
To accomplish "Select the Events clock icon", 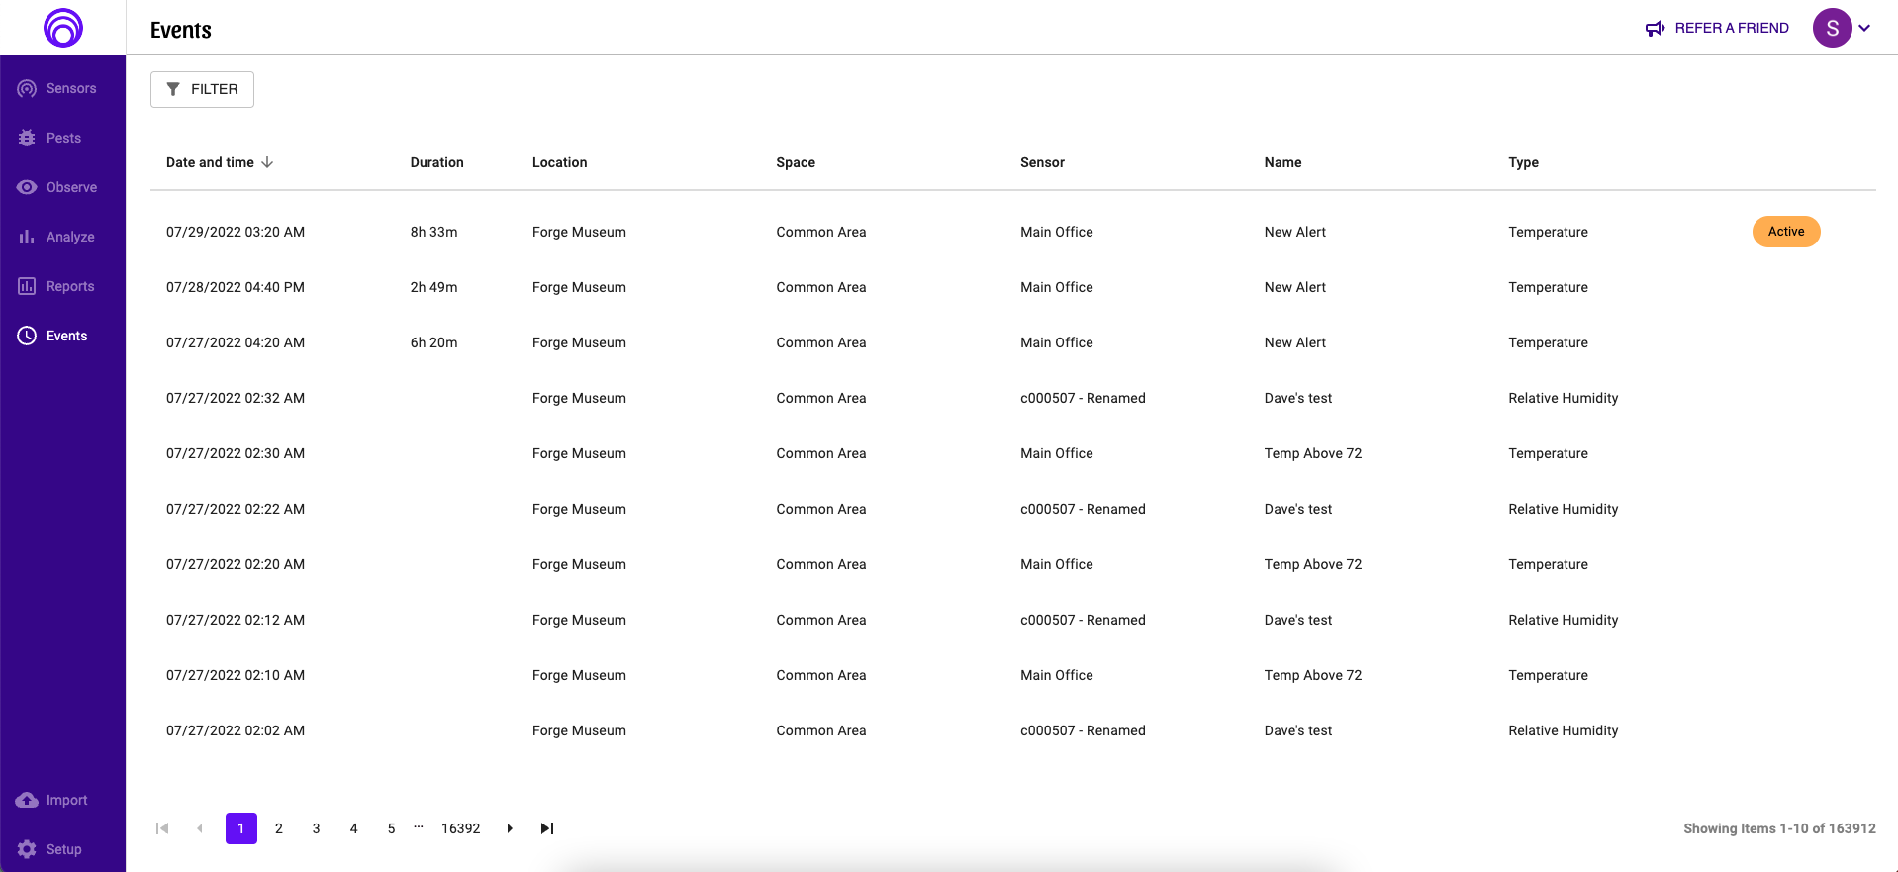I will point(27,336).
